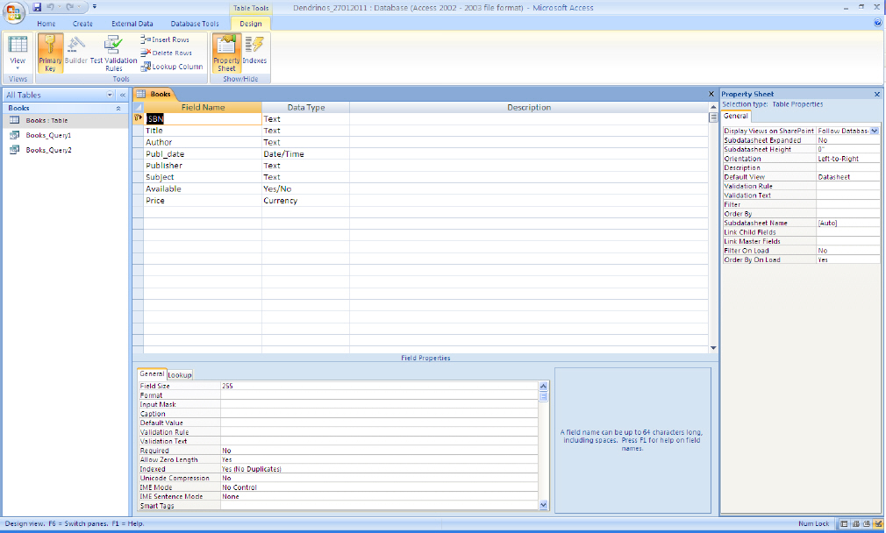
Task: Click the Available field name cell
Action: [203, 188]
